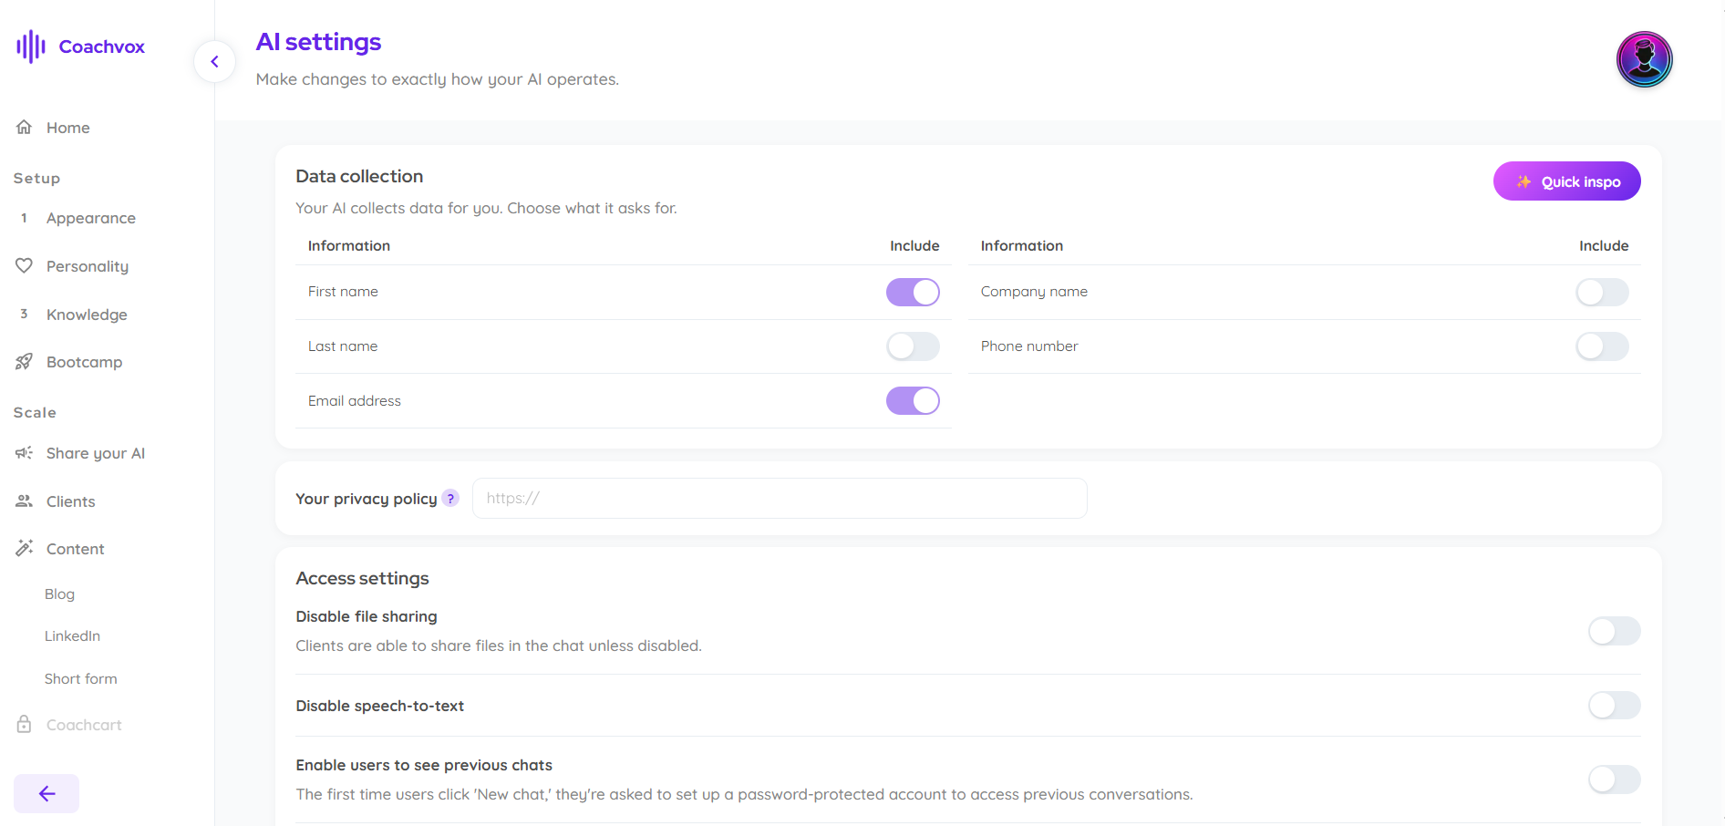Click the 'Your privacy policy' label
The width and height of the screenshot is (1725, 826).
coord(367,499)
